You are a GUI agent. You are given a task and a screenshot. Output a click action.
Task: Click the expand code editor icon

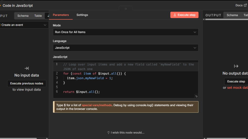[196, 96]
